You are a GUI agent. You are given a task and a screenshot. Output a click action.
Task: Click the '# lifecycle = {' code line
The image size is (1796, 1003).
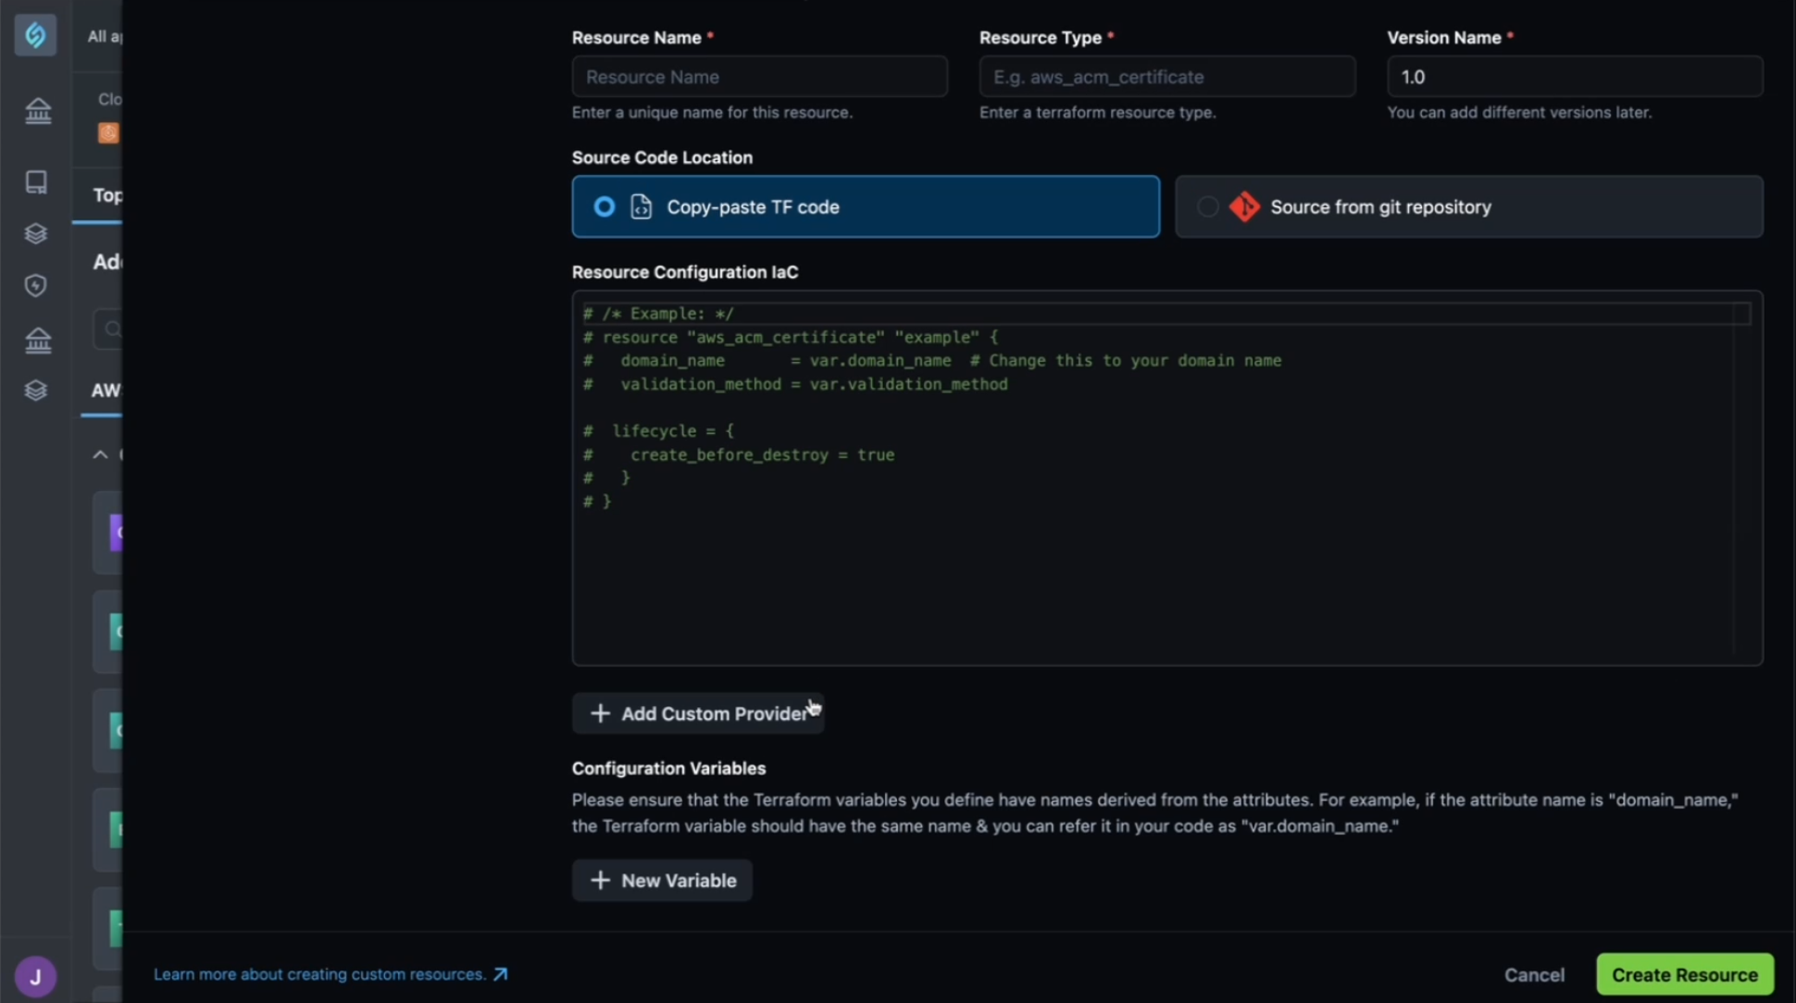[658, 431]
